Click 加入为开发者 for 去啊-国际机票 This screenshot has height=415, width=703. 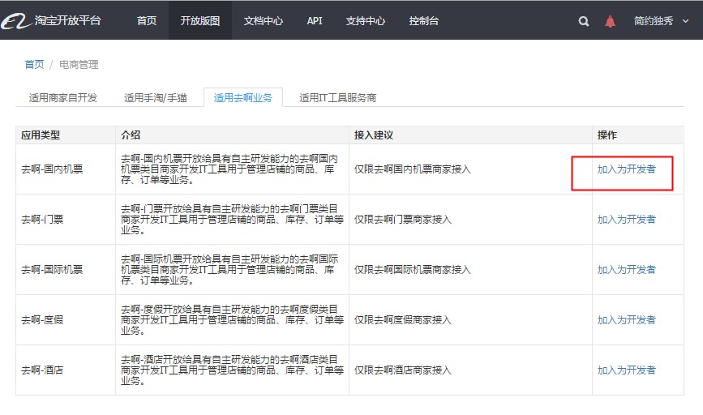coord(626,270)
